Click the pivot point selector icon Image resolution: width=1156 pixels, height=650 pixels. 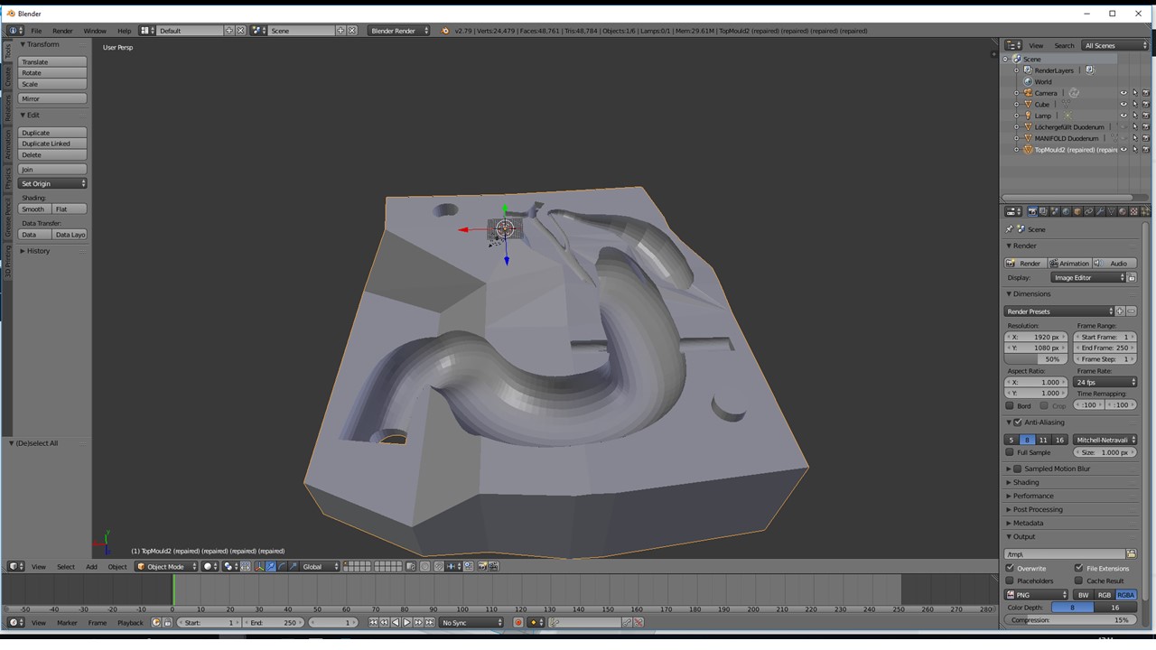pos(229,566)
